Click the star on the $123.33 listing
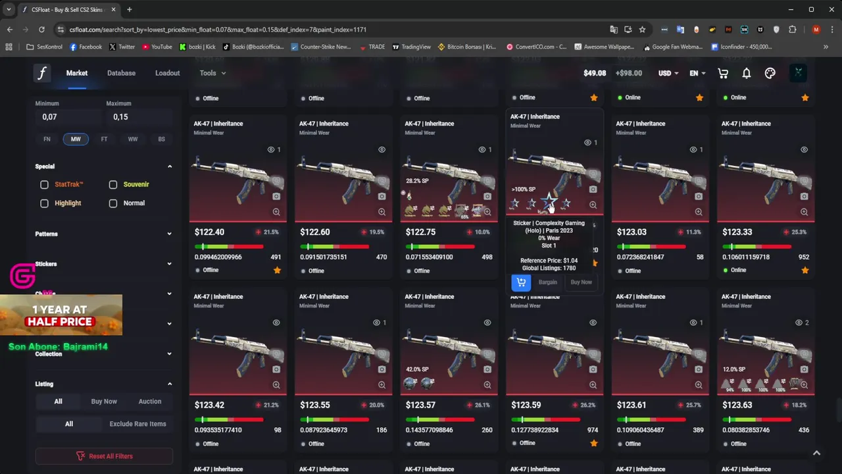 (x=805, y=271)
